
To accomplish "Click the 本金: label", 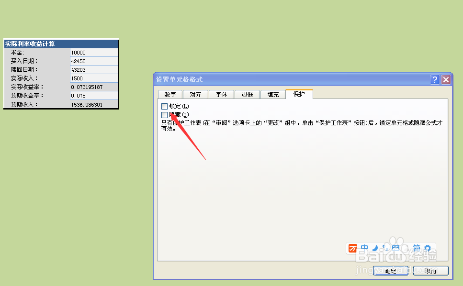I will coord(18,53).
